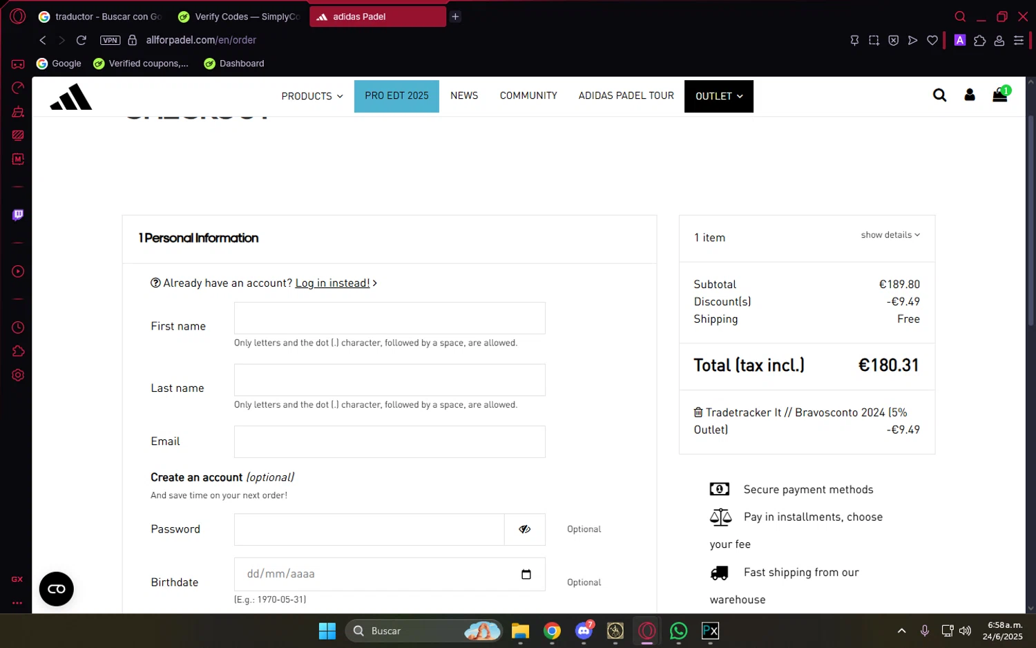Click the Log in instead link

332,283
